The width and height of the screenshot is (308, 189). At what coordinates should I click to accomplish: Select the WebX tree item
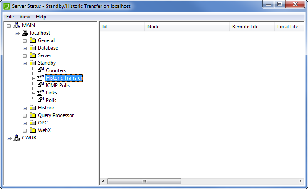pyautogui.click(x=44, y=130)
